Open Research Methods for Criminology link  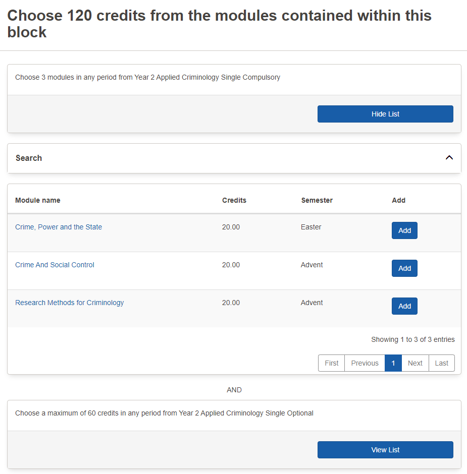tap(69, 303)
